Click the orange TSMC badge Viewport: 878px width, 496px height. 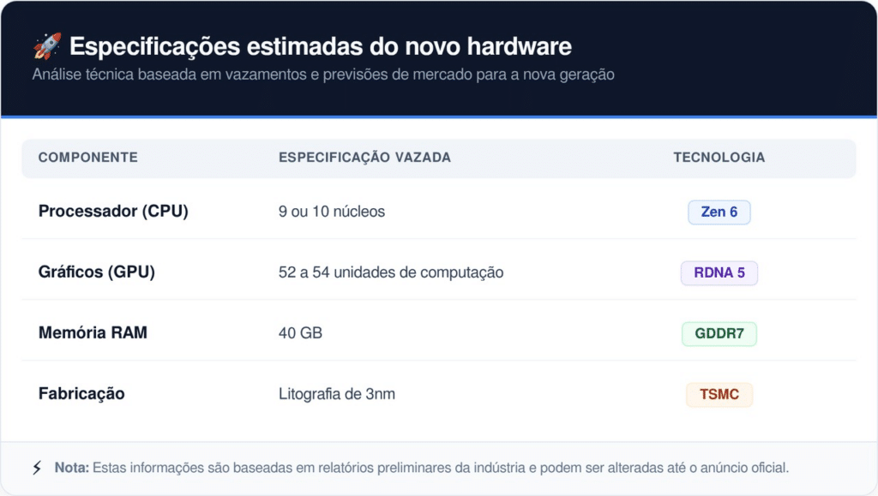point(719,394)
